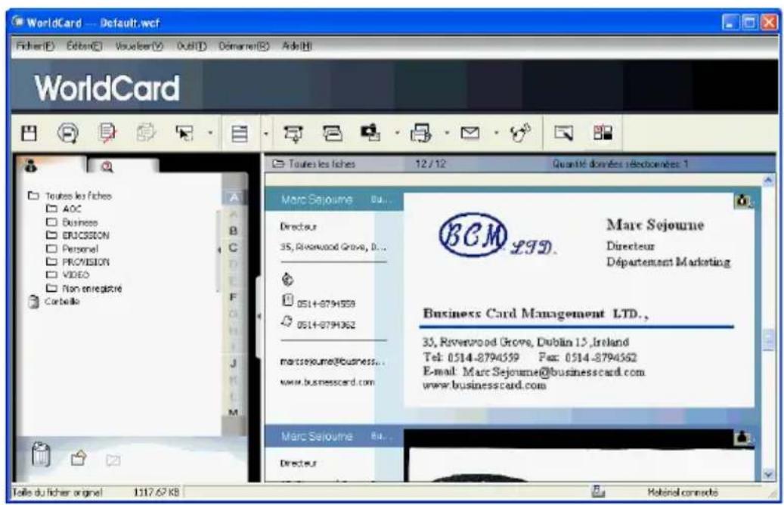Click the screen pointer icon in toolbar
Image resolution: width=784 pixels, height=505 pixels.
coord(563,133)
